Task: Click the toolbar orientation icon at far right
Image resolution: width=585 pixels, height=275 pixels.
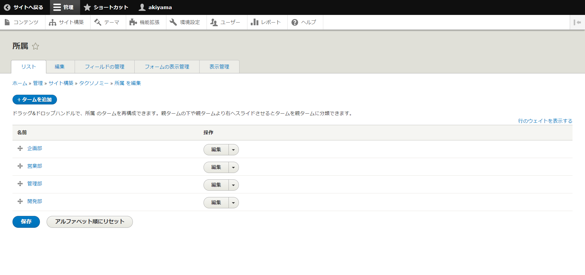Action: [x=577, y=22]
